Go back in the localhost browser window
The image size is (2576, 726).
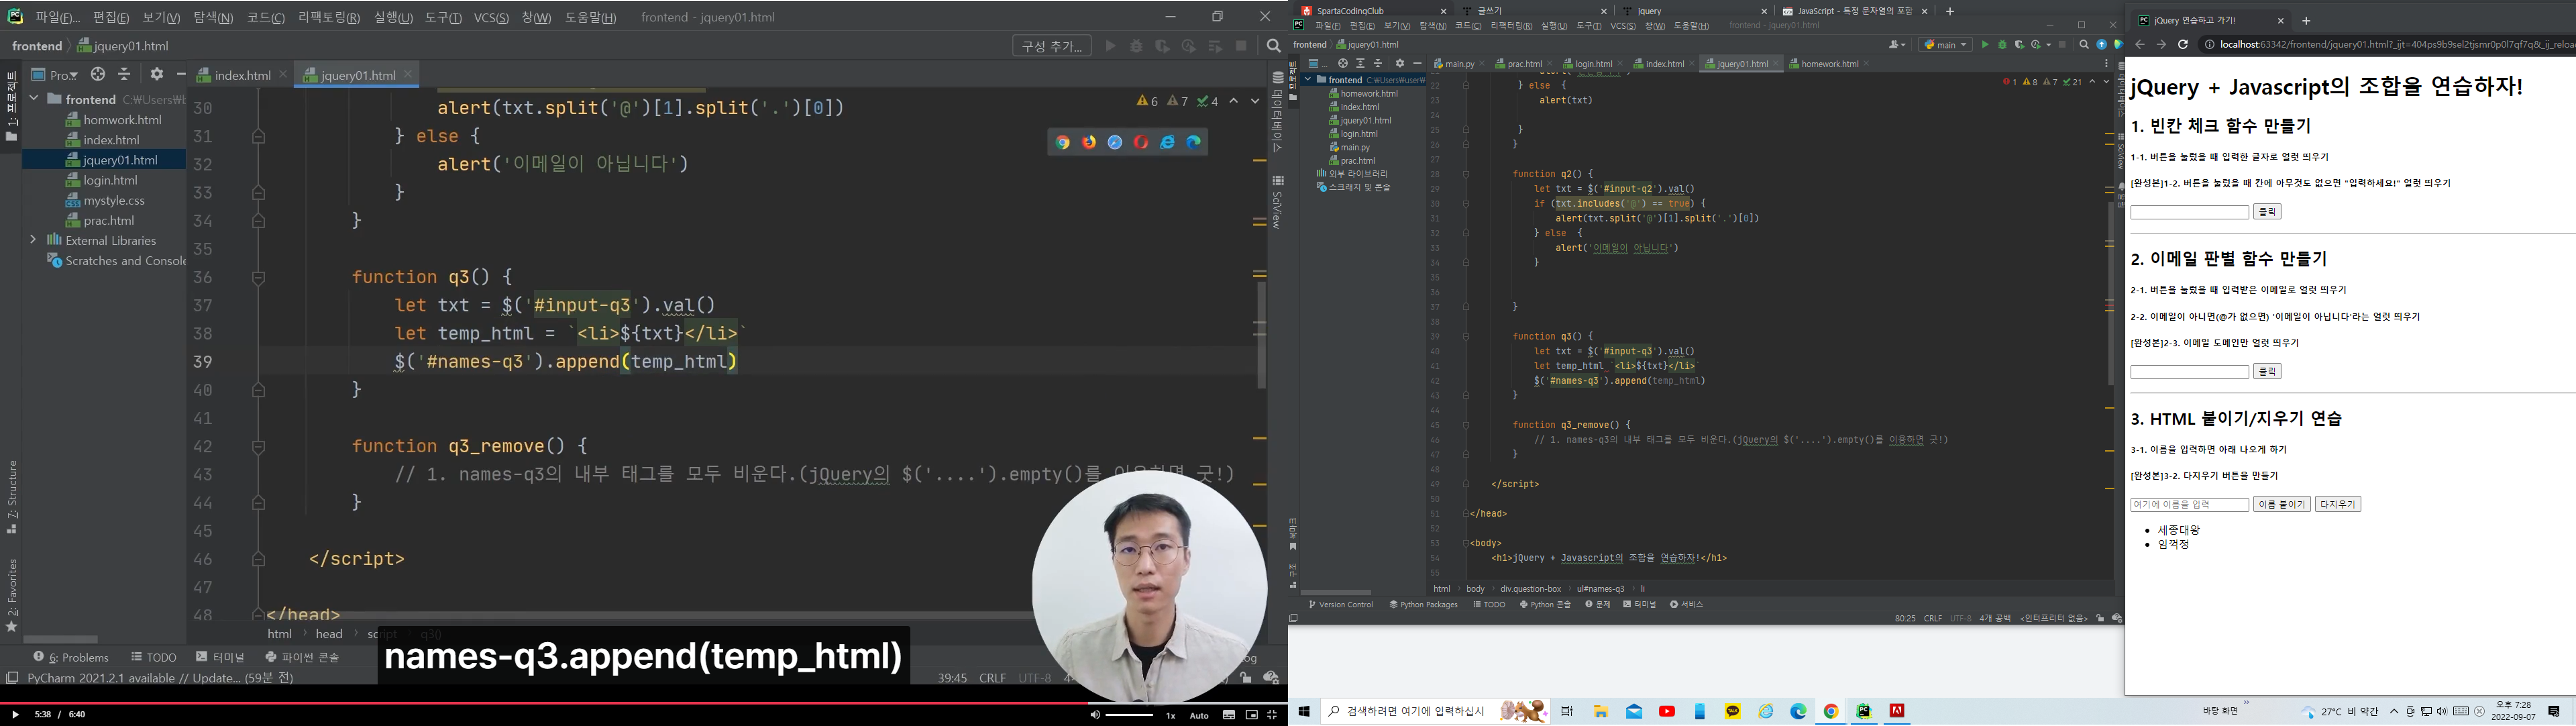tap(2140, 45)
